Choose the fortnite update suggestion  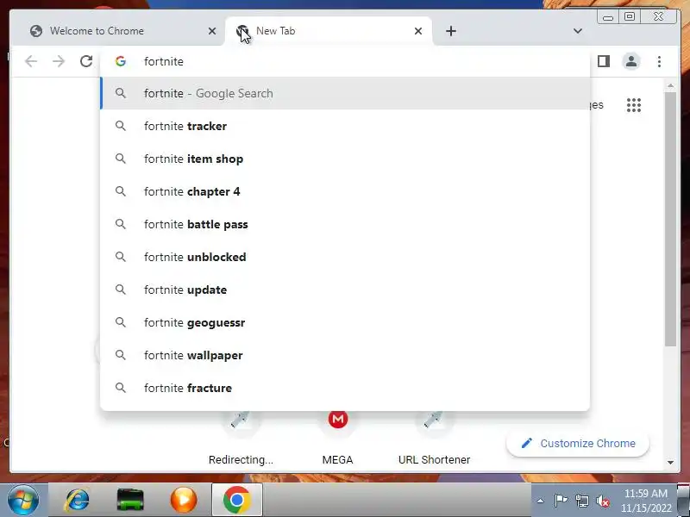345,290
